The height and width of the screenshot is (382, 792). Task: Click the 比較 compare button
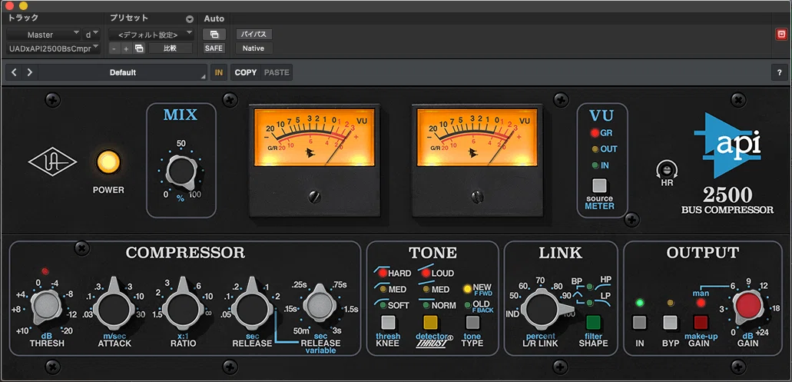pos(171,48)
